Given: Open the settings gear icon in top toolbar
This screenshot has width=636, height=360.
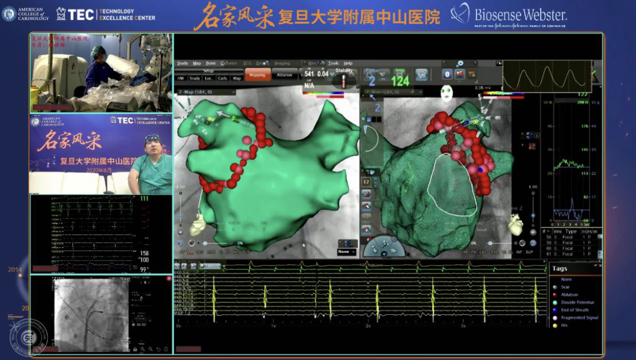Looking at the screenshot, I should pos(460,63).
